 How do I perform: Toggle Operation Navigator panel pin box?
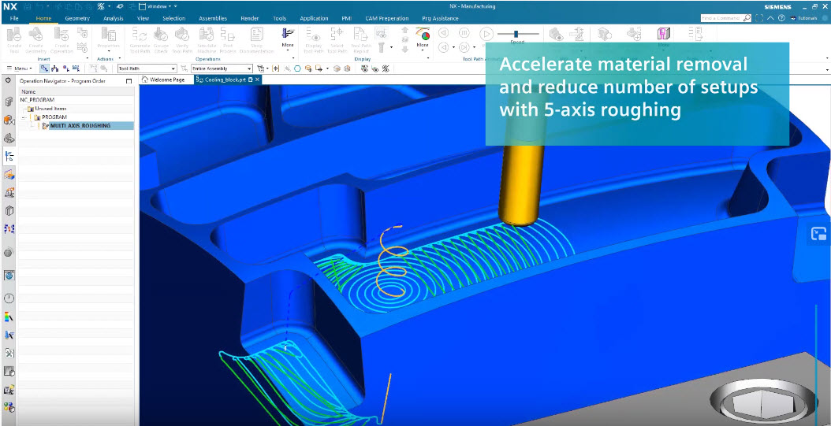click(x=129, y=81)
